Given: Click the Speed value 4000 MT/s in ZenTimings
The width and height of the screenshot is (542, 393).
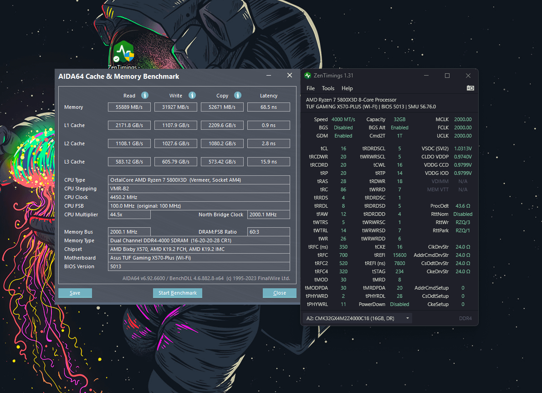Looking at the screenshot, I should point(343,119).
